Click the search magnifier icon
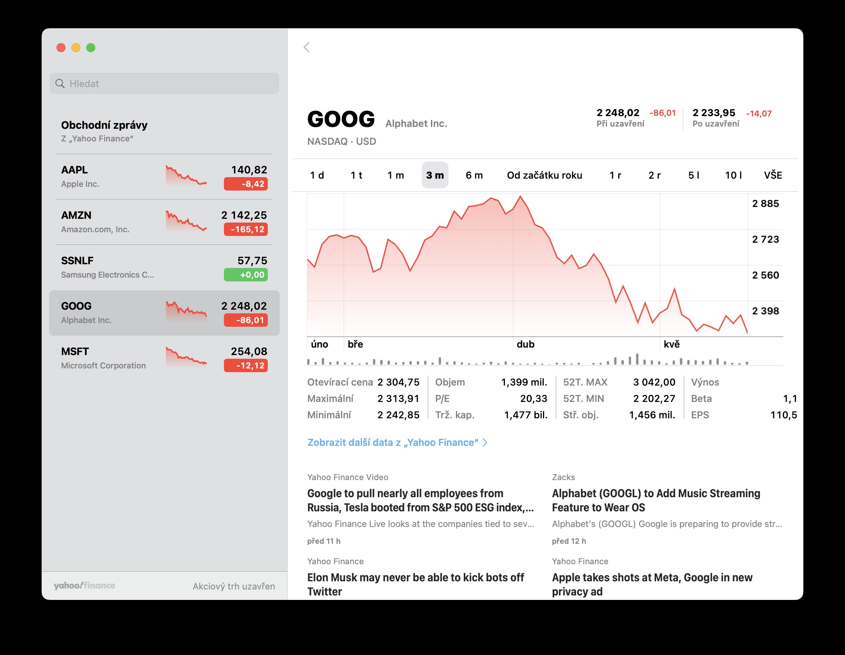 point(60,84)
